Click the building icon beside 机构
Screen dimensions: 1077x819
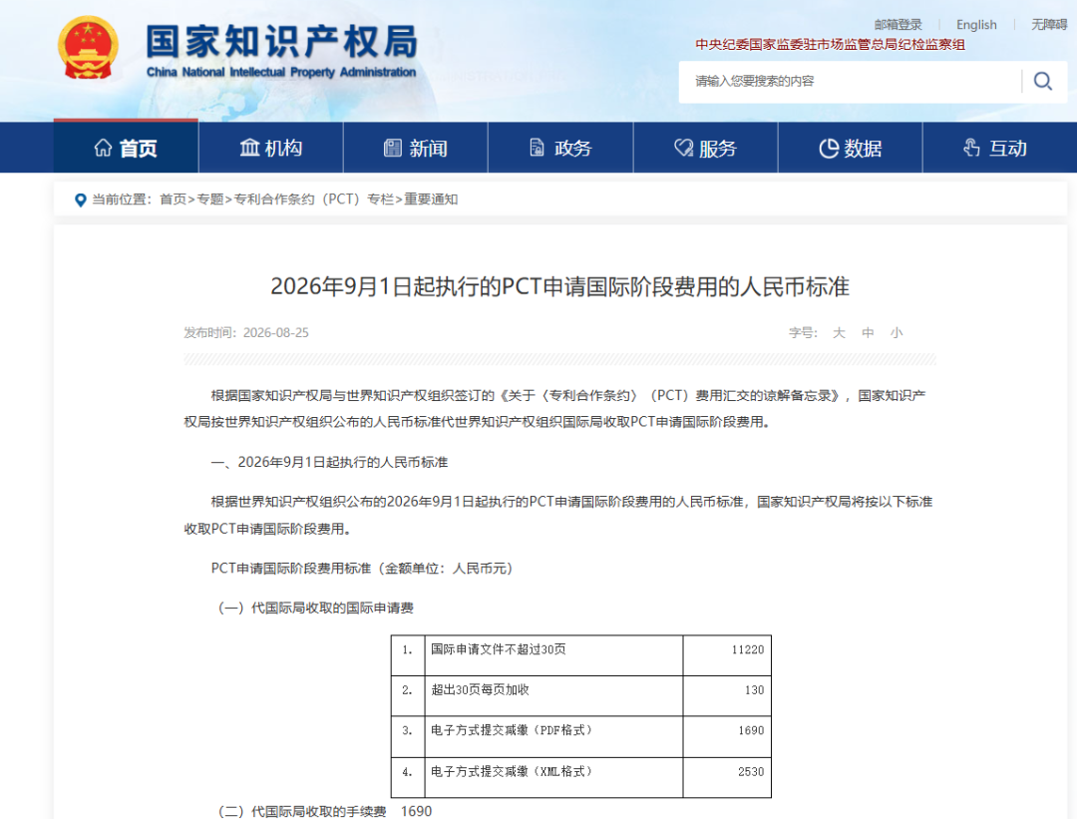(249, 148)
